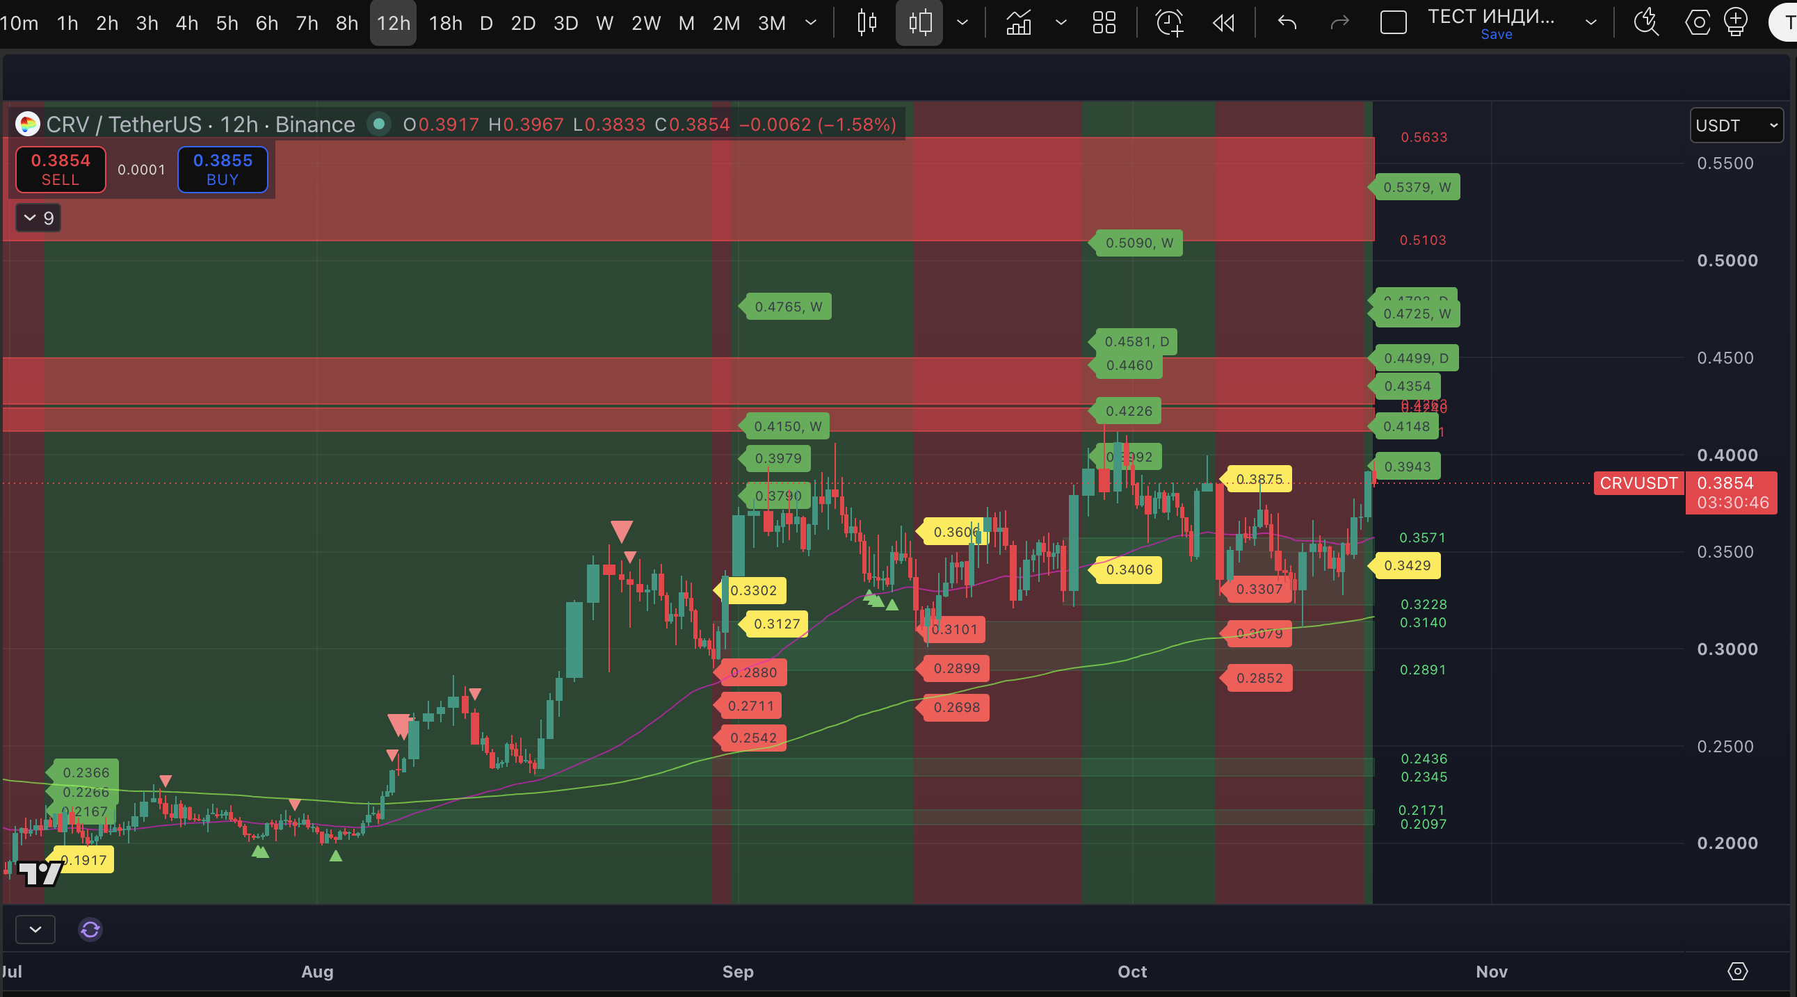Screen dimensions: 1797x997
Task: Collapse the indicators legend showing 9
Action: pyautogui.click(x=38, y=218)
